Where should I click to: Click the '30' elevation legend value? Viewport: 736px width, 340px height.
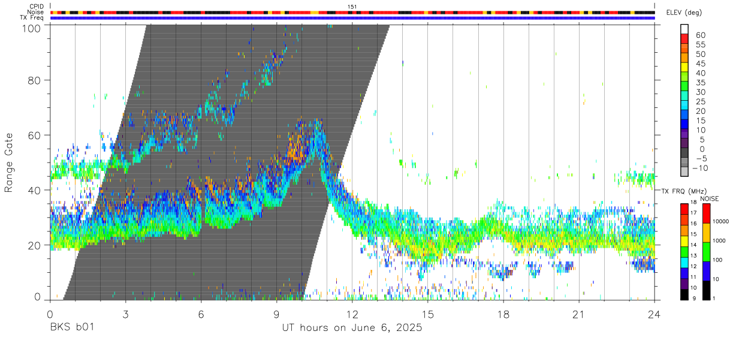(x=700, y=92)
